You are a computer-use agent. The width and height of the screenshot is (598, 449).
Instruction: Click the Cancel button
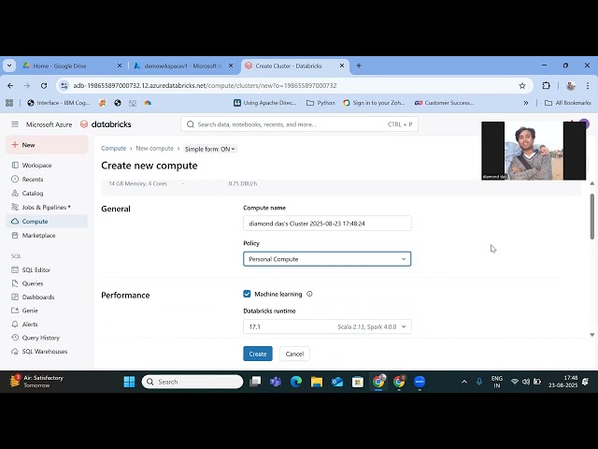pyautogui.click(x=294, y=354)
